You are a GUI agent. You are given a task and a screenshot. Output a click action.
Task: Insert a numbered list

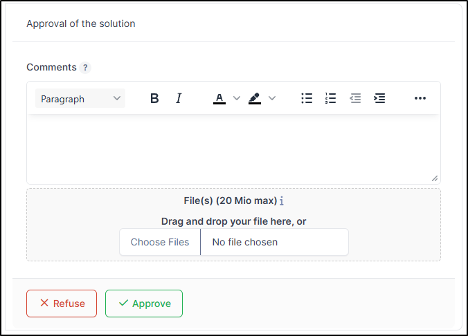pos(331,99)
